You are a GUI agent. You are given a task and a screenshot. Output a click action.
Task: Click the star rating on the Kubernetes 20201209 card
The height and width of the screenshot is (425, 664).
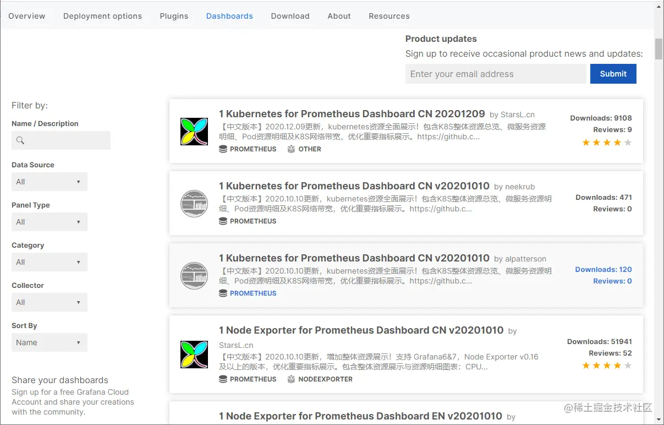pyautogui.click(x=607, y=143)
